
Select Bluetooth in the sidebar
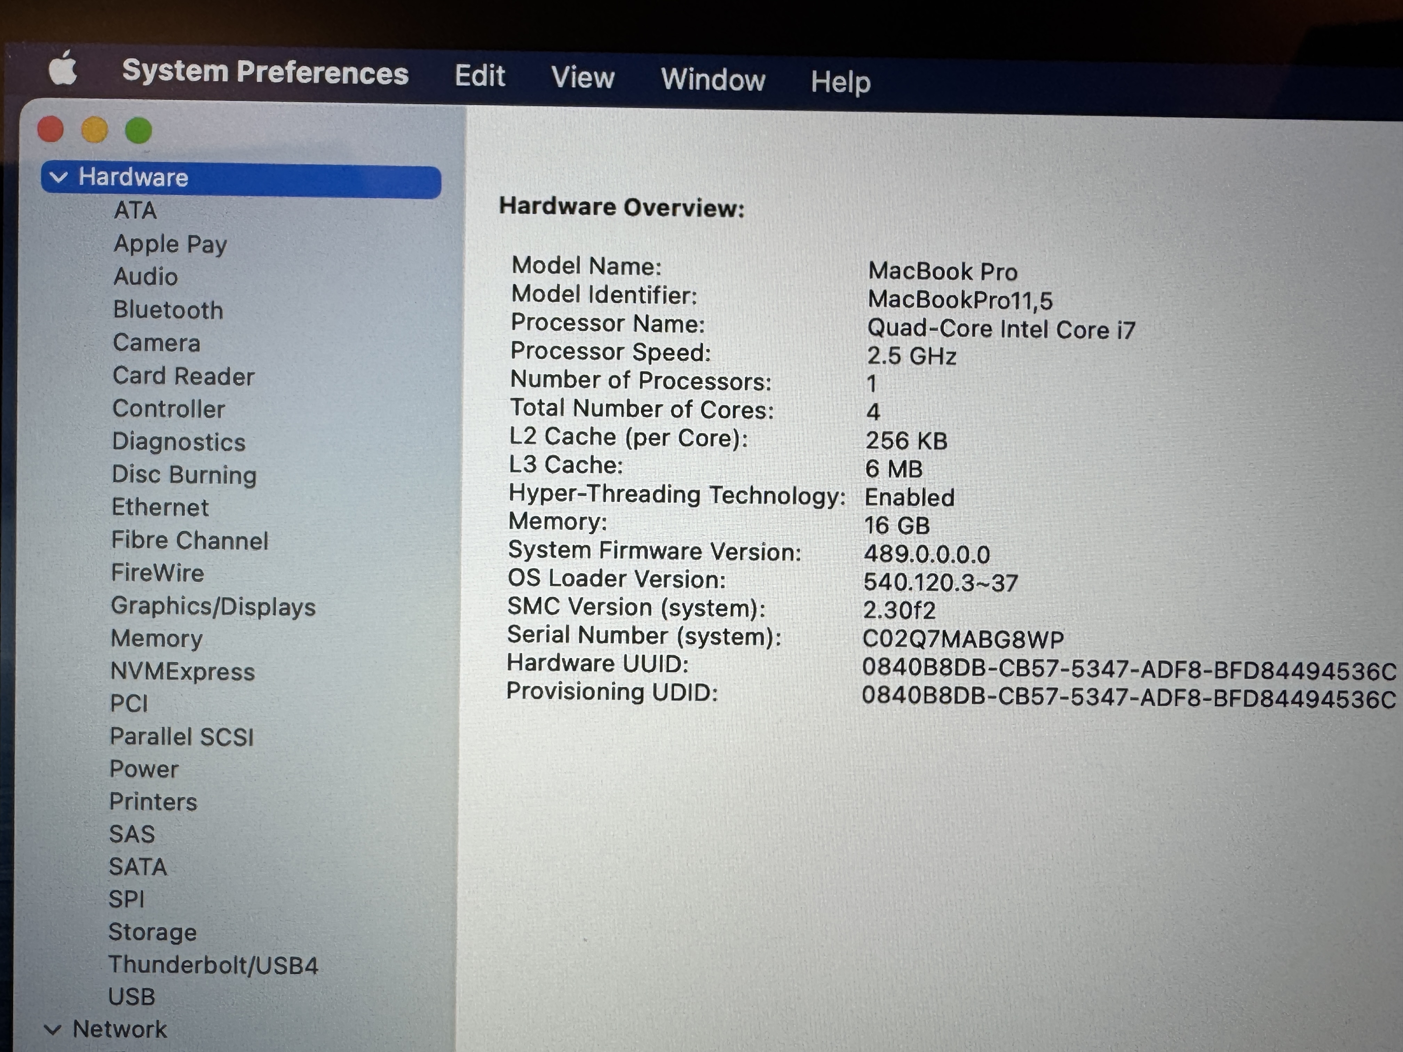(x=168, y=310)
